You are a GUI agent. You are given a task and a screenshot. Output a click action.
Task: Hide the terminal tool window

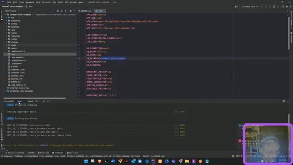pos(288,101)
